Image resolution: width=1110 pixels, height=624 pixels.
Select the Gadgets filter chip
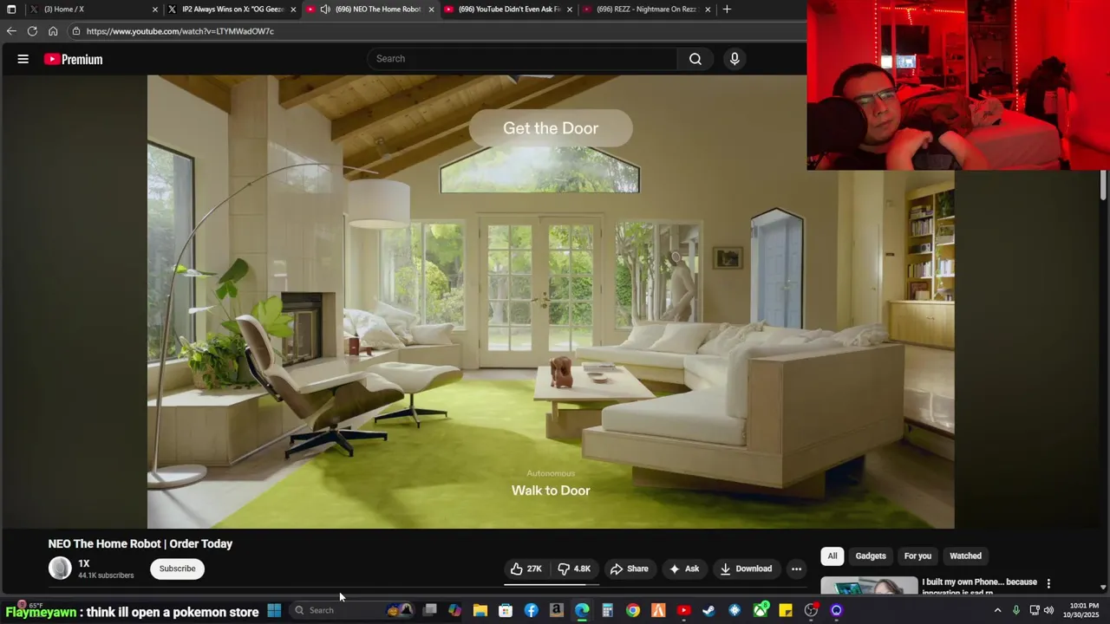871,556
